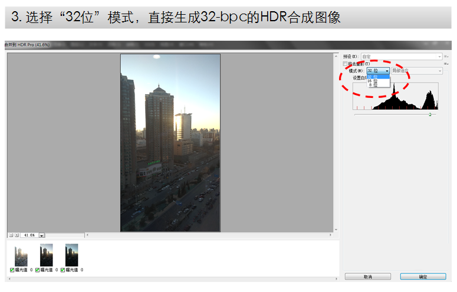
Task: Click the thumbnail strip scrollbar right arrow
Action: [336, 279]
